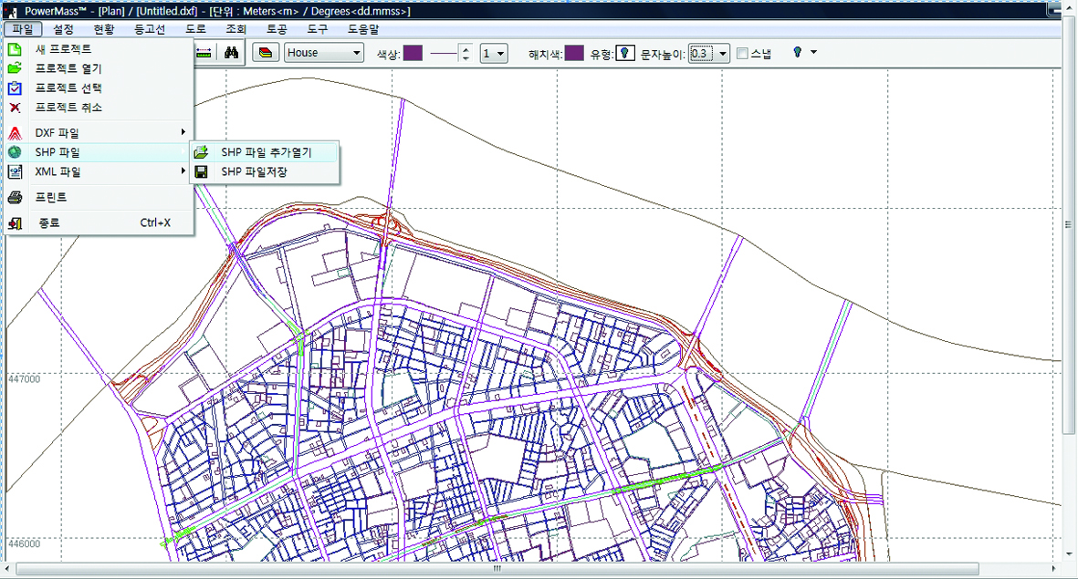Choose 프로젝트 열기 from File menu
The image size is (1078, 579).
[x=68, y=68]
